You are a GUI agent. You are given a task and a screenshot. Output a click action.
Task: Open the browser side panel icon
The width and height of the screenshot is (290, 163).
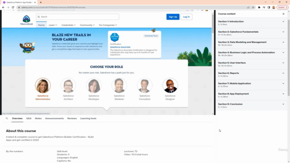269,7
